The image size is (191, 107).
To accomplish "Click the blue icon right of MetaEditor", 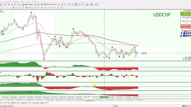I will (x=38, y=4).
